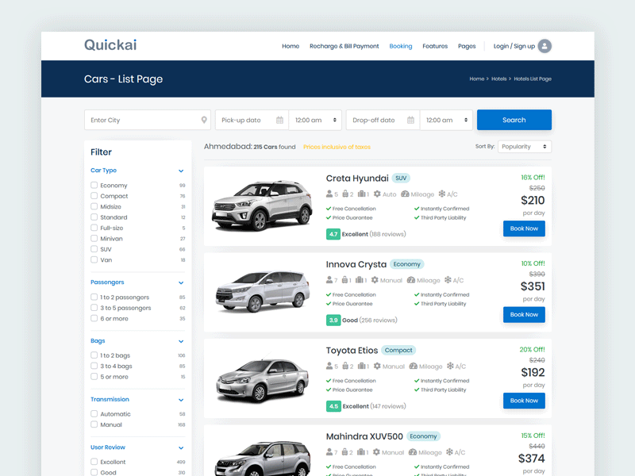Click the A/C snowflake icon on Innova Crysta
Screen dimensions: 635x476
click(x=448, y=280)
